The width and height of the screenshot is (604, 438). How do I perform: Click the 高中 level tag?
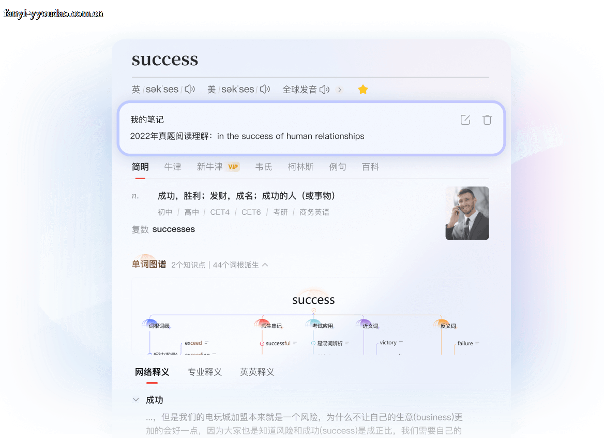191,212
